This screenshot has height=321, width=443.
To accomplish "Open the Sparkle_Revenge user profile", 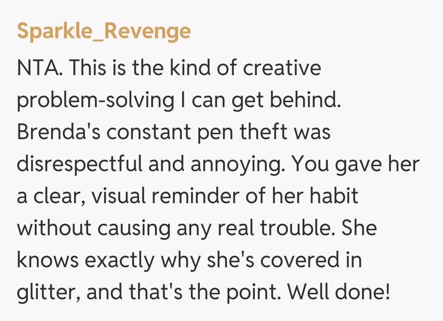I will click(x=104, y=31).
